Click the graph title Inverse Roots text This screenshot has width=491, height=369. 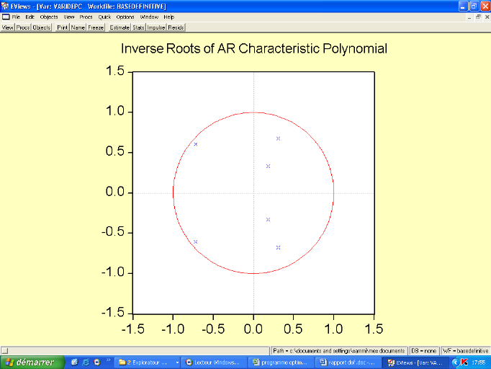click(x=254, y=48)
